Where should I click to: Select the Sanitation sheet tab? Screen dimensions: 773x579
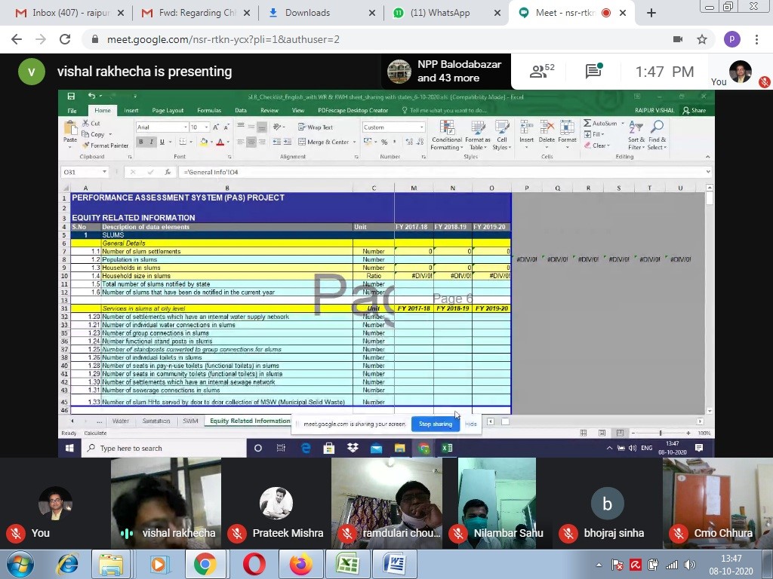tap(156, 421)
